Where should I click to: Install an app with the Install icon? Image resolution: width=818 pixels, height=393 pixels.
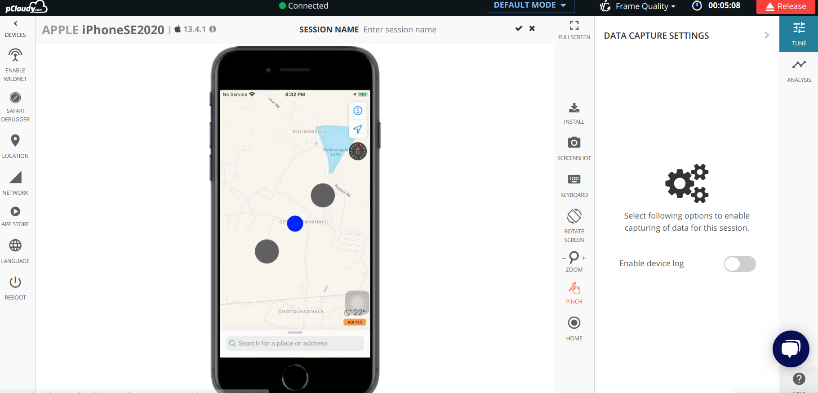coord(574,113)
